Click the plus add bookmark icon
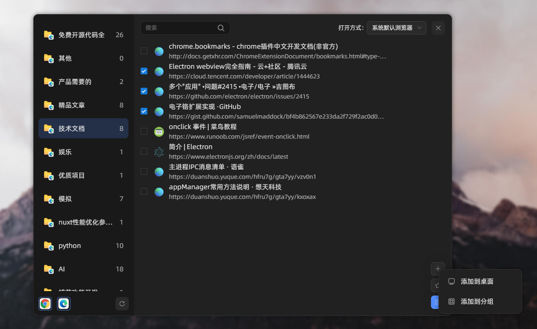Screen dimensions: 537x329 coord(438,268)
